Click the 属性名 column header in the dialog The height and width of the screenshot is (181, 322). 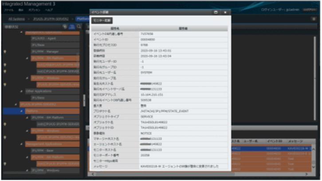[x=115, y=28]
